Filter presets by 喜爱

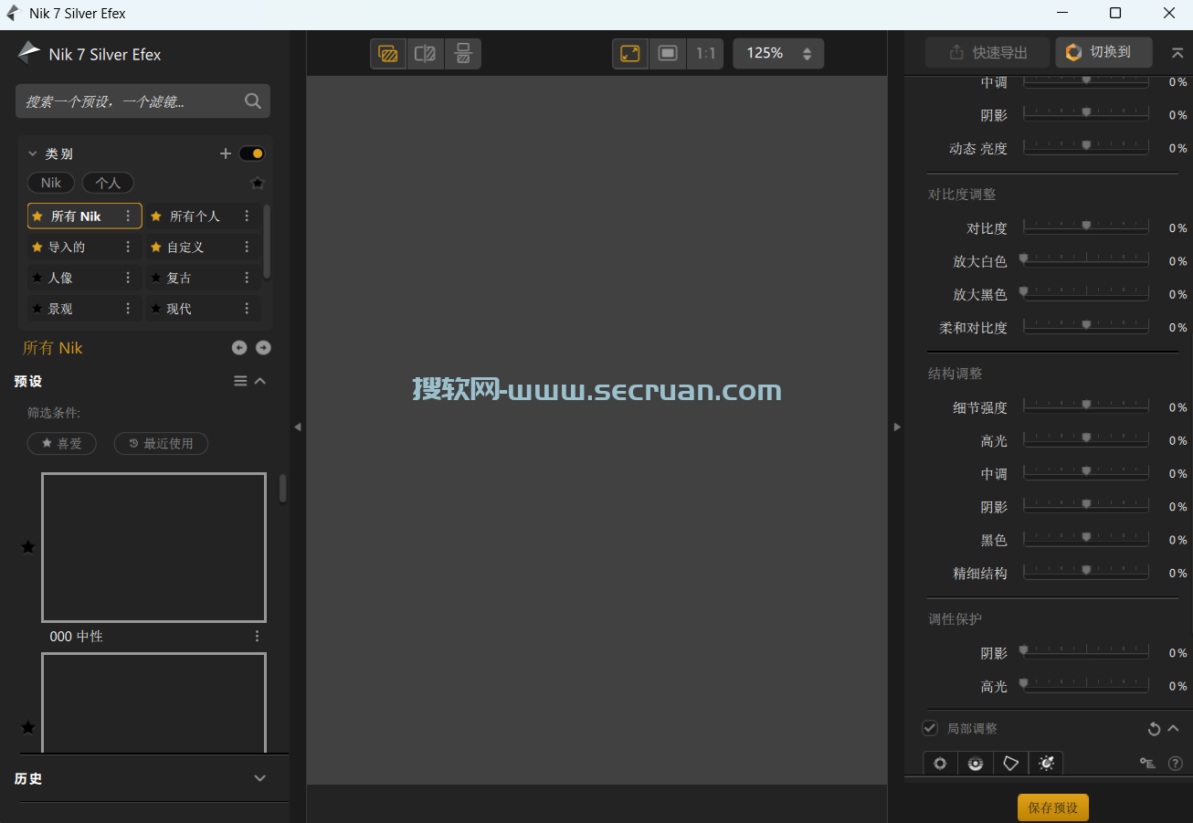click(x=61, y=443)
